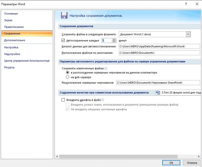Enable Внедрить шрифты в файл checkbox
202x167 pixels.
(63, 100)
